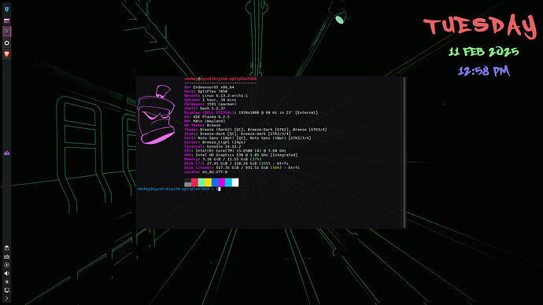
Task: Launch the Brave browser from the panel
Action: tap(6, 54)
